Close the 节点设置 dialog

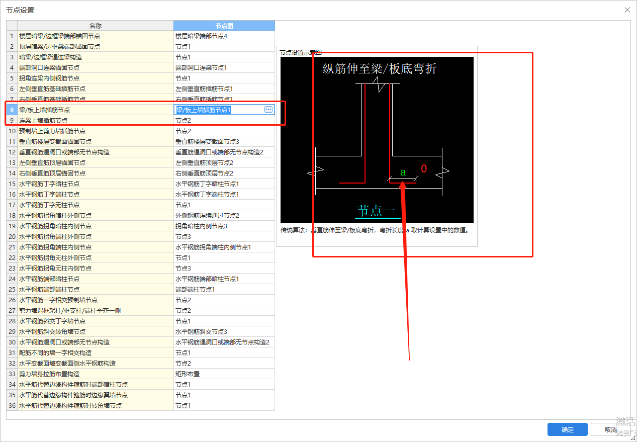pos(627,10)
